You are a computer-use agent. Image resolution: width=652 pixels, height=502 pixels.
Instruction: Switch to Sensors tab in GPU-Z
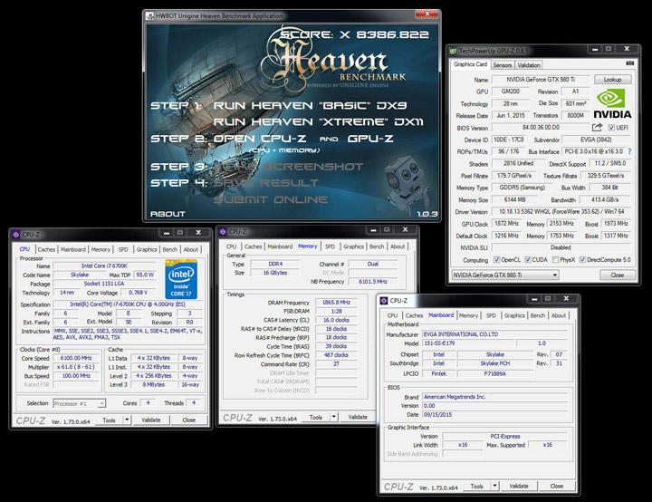[503, 65]
